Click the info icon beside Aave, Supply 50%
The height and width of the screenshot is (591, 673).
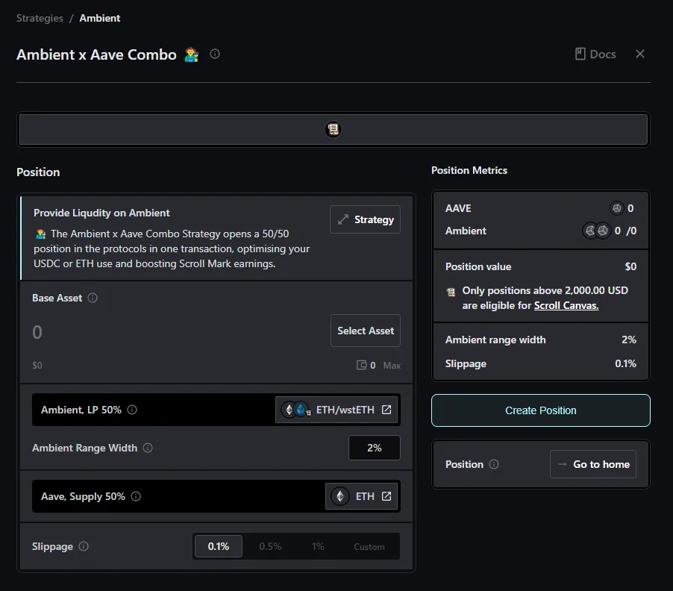pyautogui.click(x=136, y=496)
